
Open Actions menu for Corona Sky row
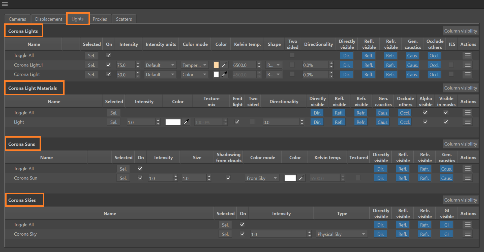468,234
